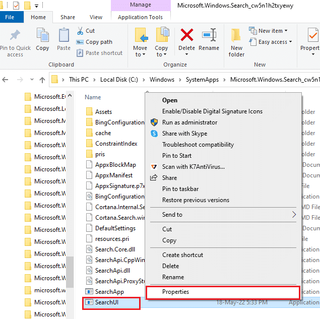
Task: Switch to the Share ribbon tab
Action: (68, 17)
